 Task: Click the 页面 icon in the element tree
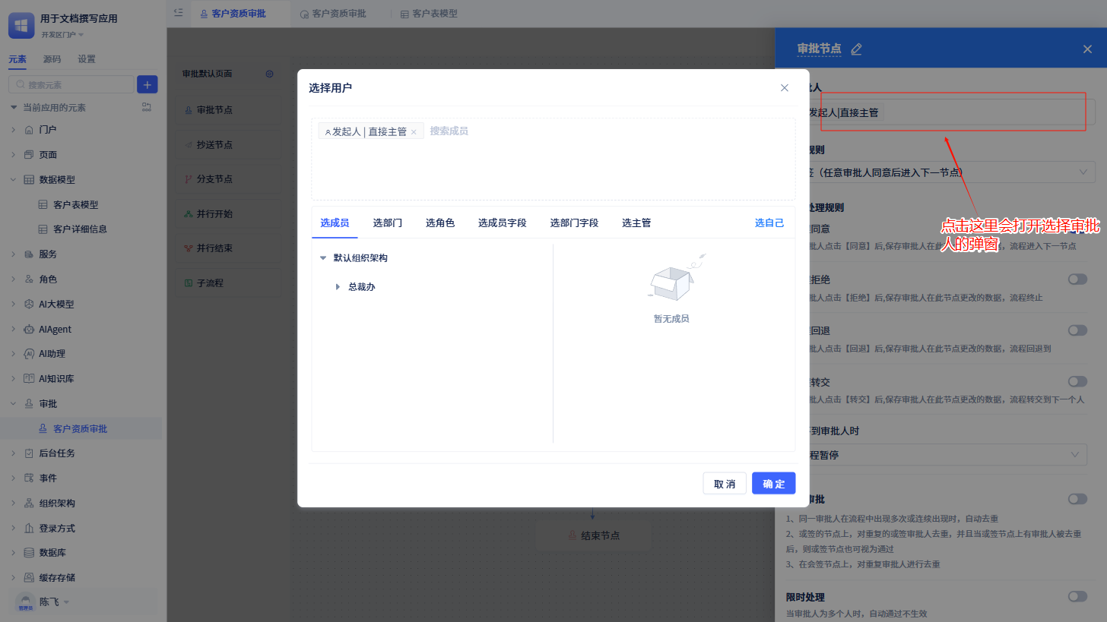click(x=29, y=154)
